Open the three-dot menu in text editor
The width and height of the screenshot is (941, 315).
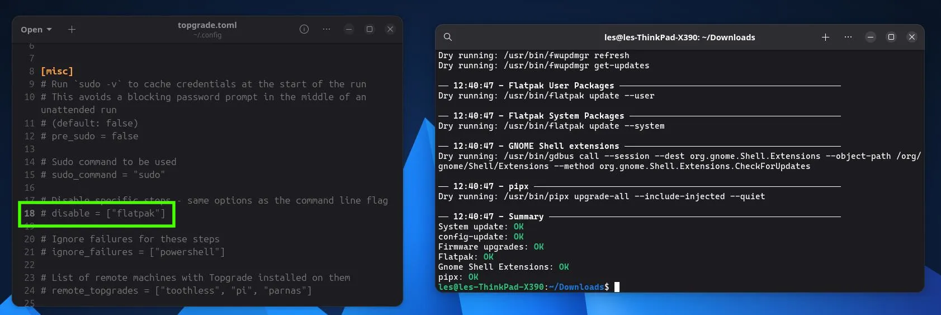click(327, 29)
